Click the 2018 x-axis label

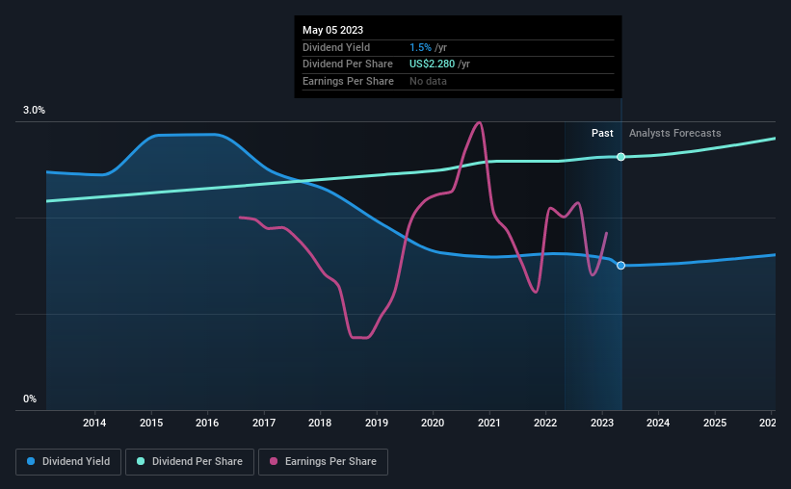[x=320, y=423]
